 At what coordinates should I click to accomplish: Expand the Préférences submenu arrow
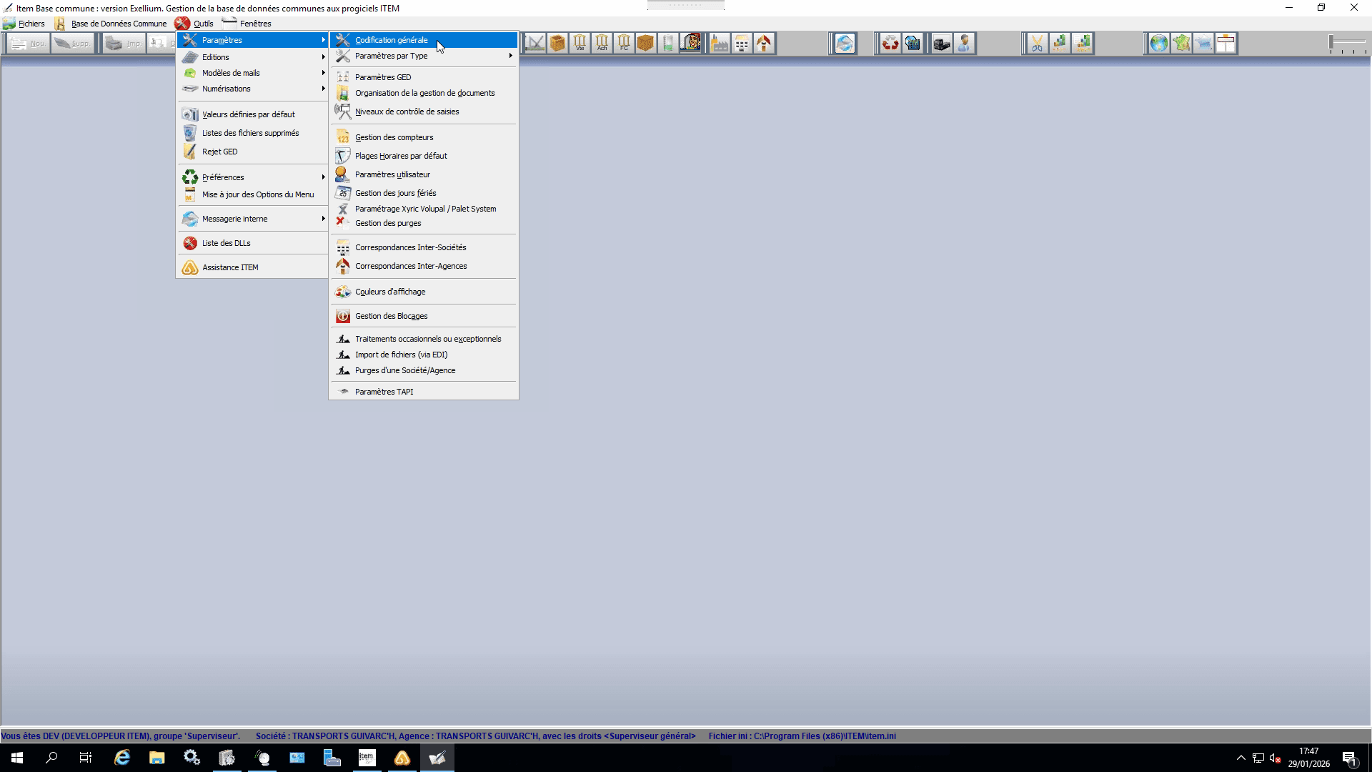pos(323,177)
